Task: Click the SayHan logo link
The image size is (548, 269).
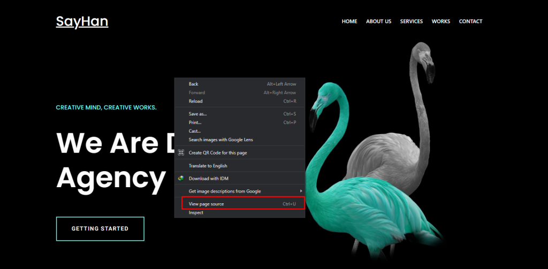Action: coord(82,22)
